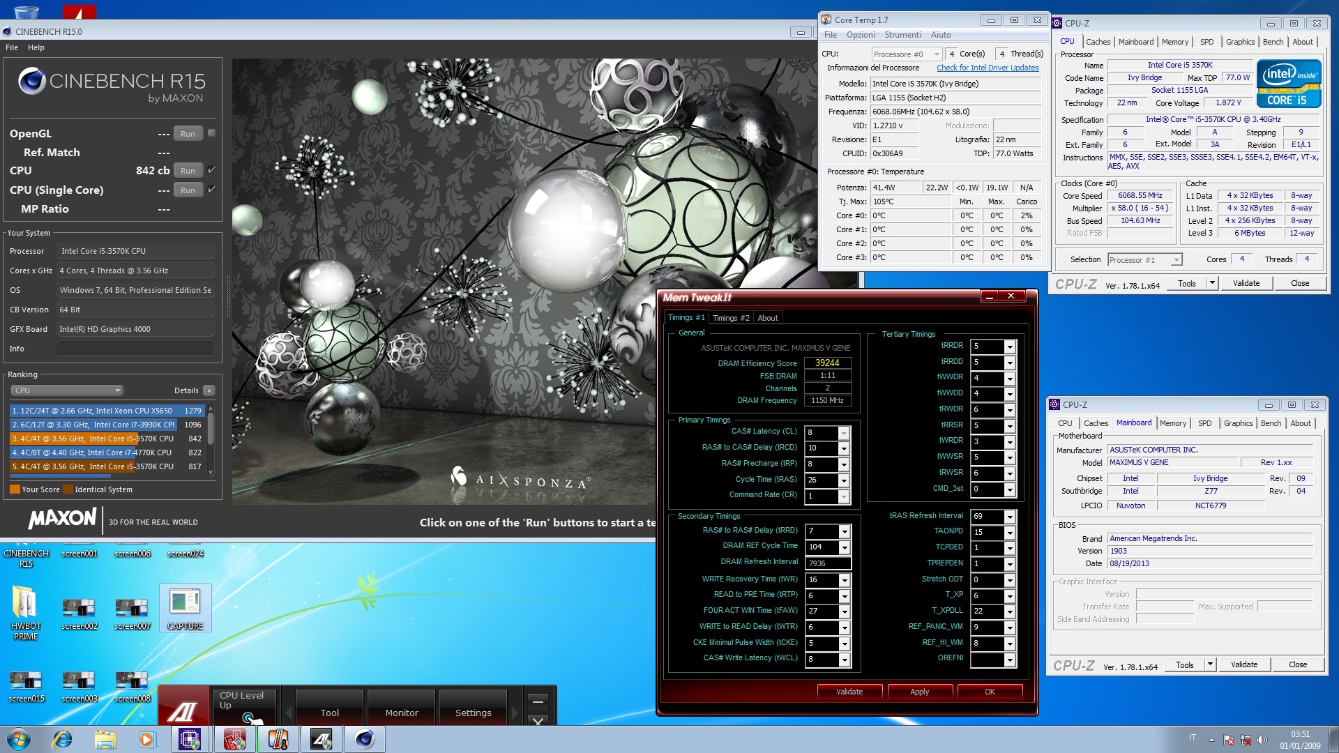The image size is (1339, 753).
Task: Click DRAM Refresh Interval value field
Action: pyautogui.click(x=828, y=563)
